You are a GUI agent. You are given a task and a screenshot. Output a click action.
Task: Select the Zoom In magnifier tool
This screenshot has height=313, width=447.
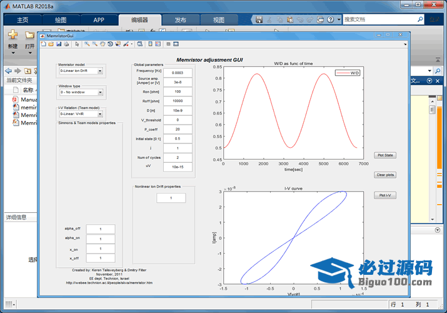(x=87, y=44)
